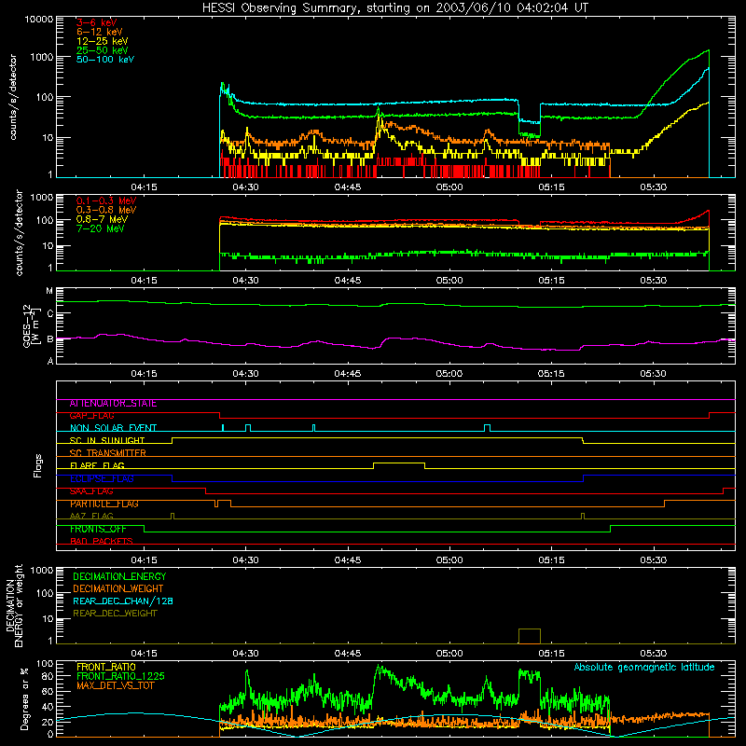Choose the green 25-50 keV legend label
Viewport: 746px width, 746px height.
(x=103, y=50)
